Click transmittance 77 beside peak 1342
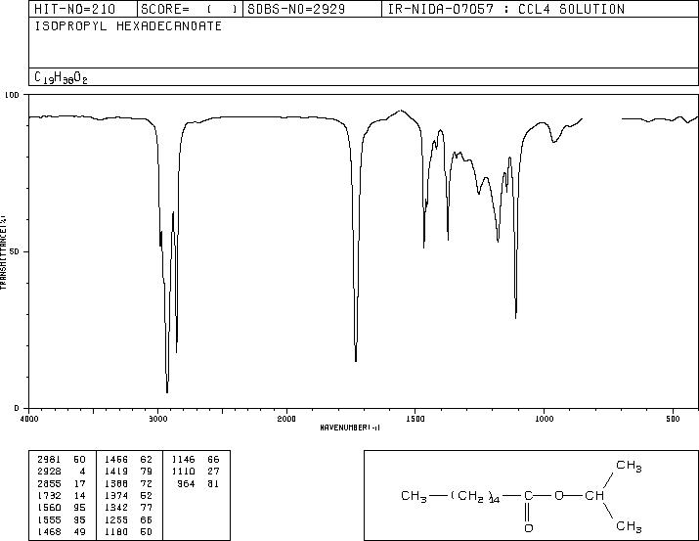Screen dimensions: 699x541 (147, 508)
